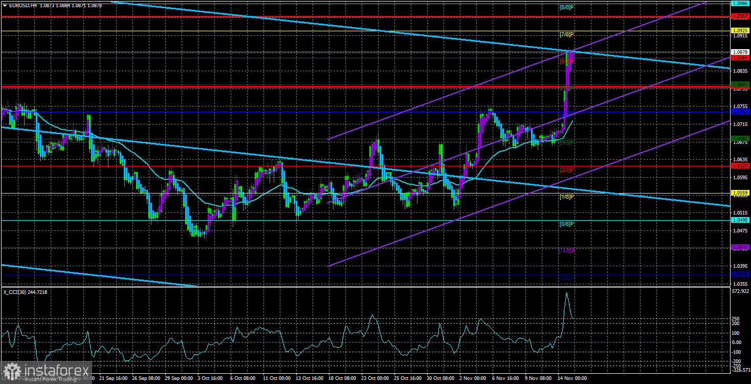Click the [2/8]P Murray level label

click(x=567, y=169)
